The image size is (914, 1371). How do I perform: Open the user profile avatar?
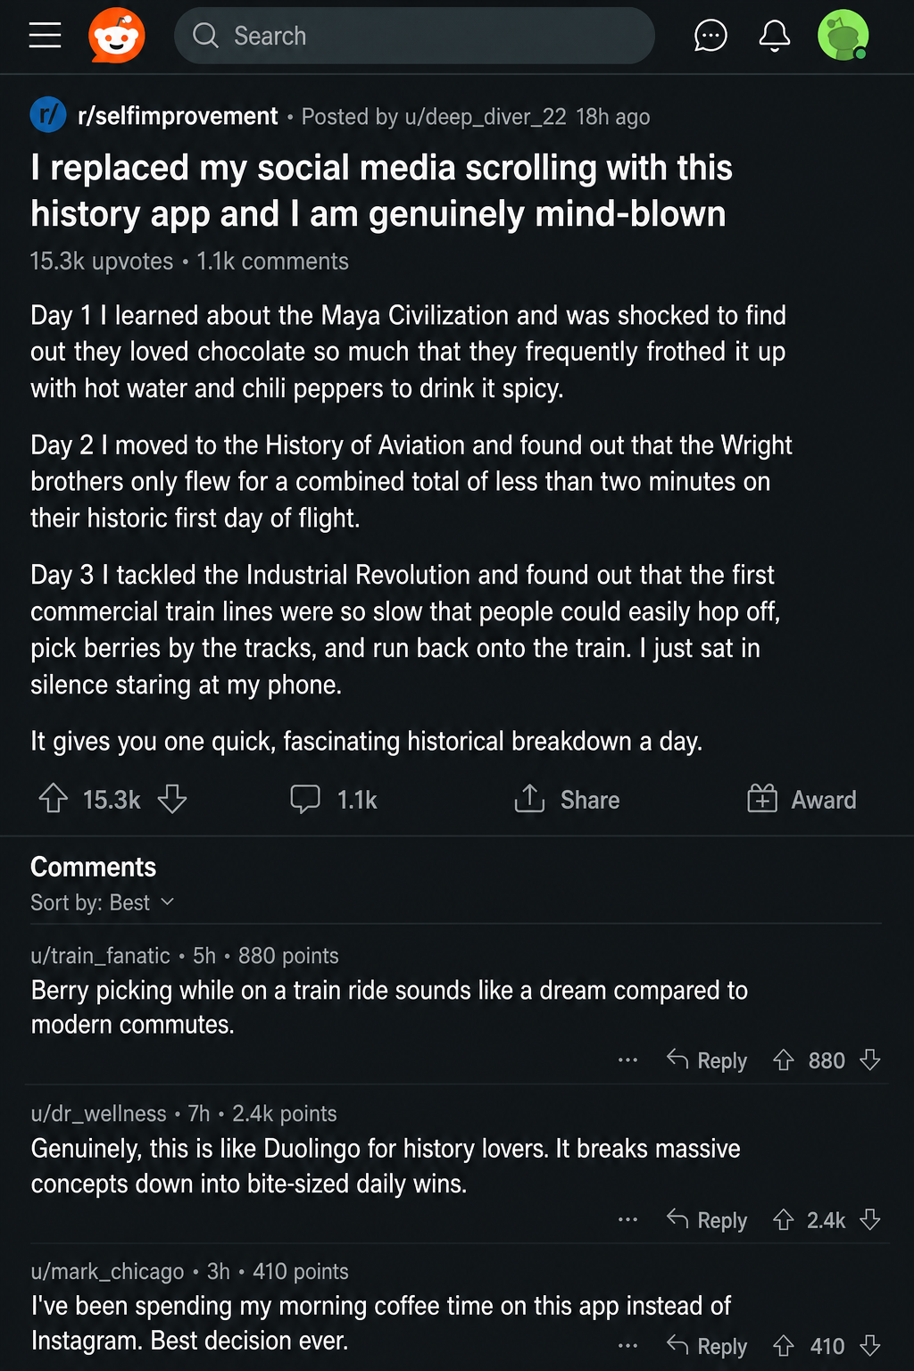coord(843,36)
